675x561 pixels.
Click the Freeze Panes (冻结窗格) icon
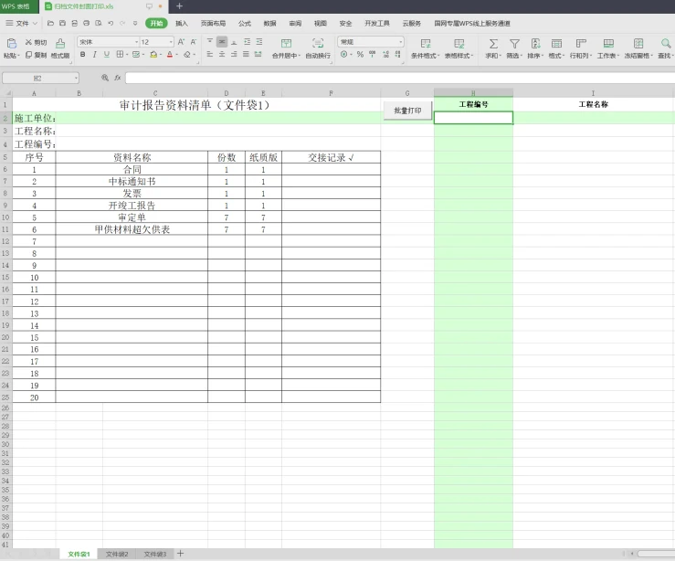point(638,44)
